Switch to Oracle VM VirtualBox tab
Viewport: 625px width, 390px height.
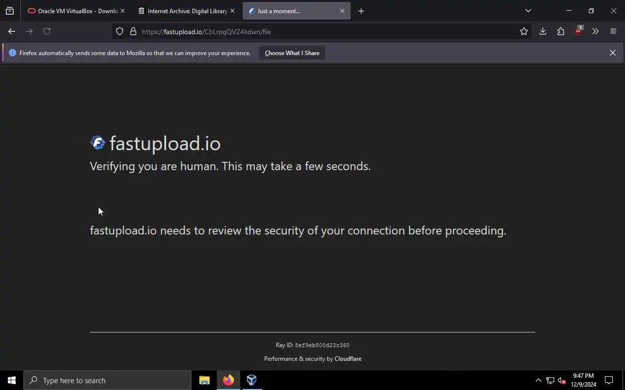tap(72, 11)
